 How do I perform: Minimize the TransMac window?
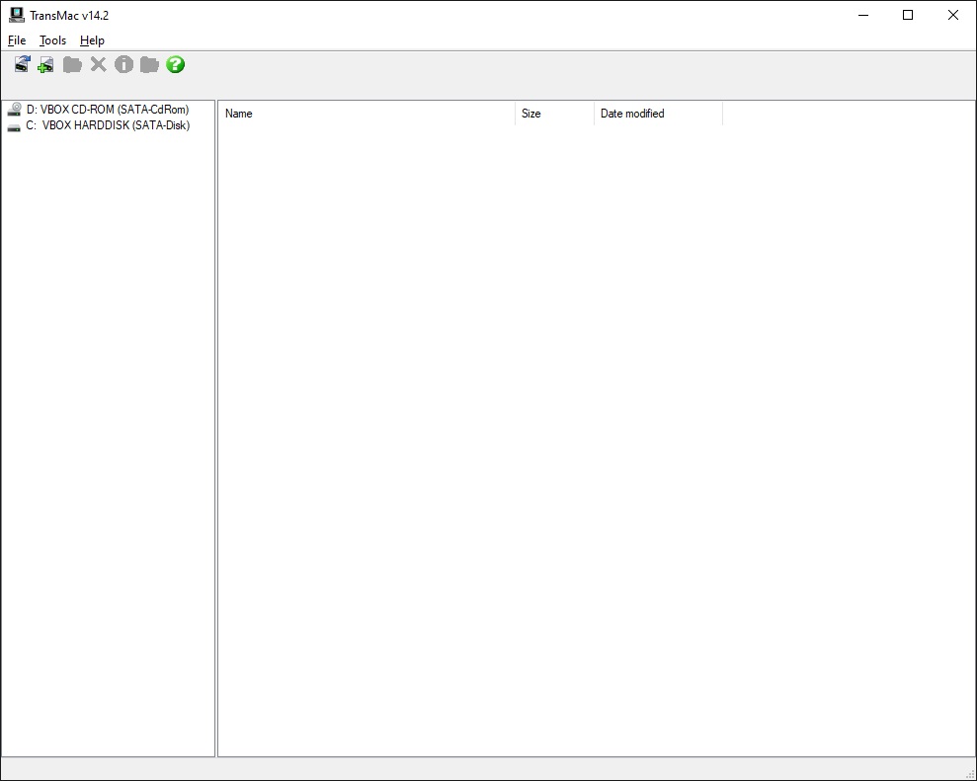pos(863,15)
